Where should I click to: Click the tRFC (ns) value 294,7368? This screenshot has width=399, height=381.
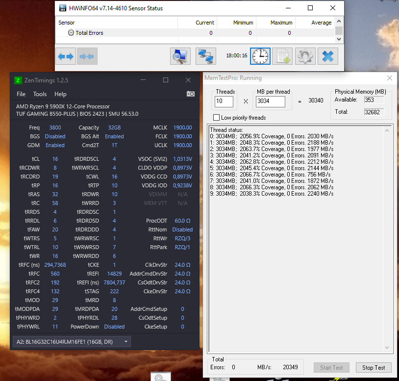click(x=55, y=265)
